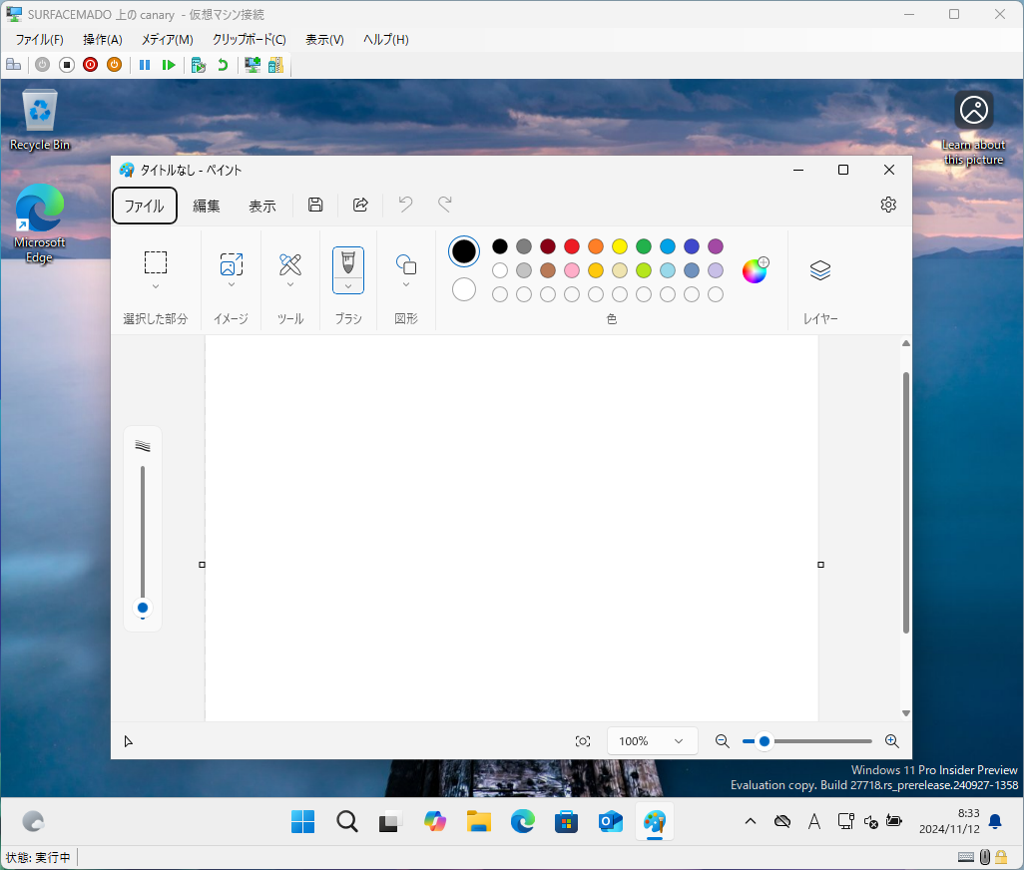Open the zoom percentage dropdown
The width and height of the screenshot is (1024, 870).
point(652,740)
